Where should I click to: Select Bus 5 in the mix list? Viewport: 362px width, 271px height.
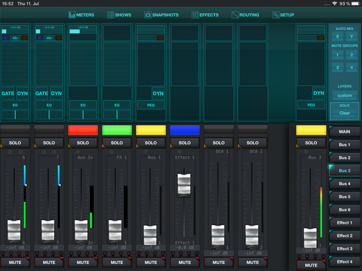coord(344,197)
